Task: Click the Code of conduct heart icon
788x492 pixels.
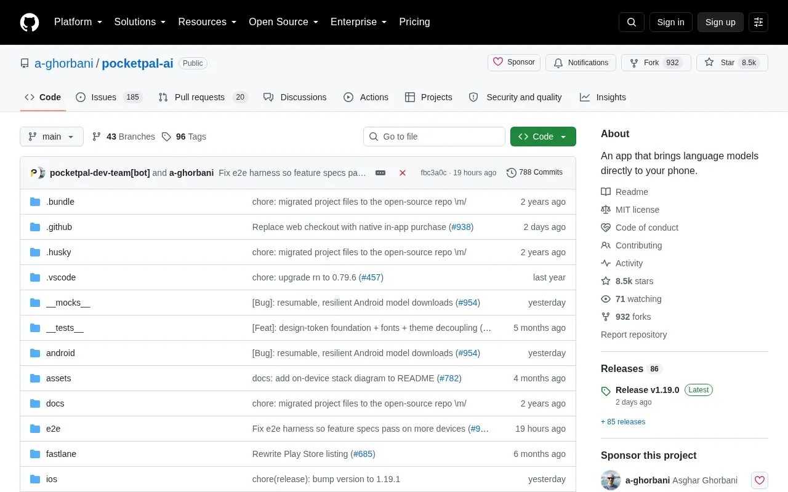Action: (606, 228)
